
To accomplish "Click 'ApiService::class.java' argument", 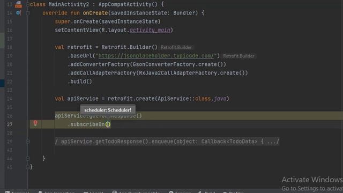I will pyautogui.click(x=192, y=99).
